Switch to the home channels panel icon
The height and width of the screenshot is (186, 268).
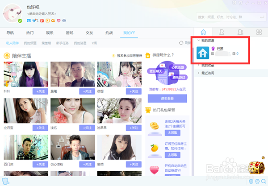203,32
